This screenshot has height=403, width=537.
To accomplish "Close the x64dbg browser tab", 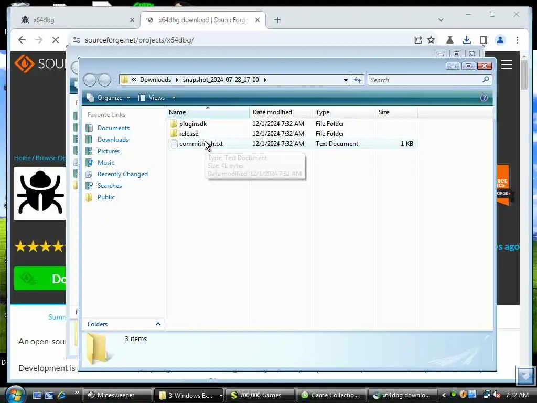I will pyautogui.click(x=132, y=20).
